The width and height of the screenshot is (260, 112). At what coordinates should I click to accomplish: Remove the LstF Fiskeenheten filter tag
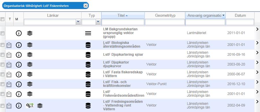click(x=86, y=6)
